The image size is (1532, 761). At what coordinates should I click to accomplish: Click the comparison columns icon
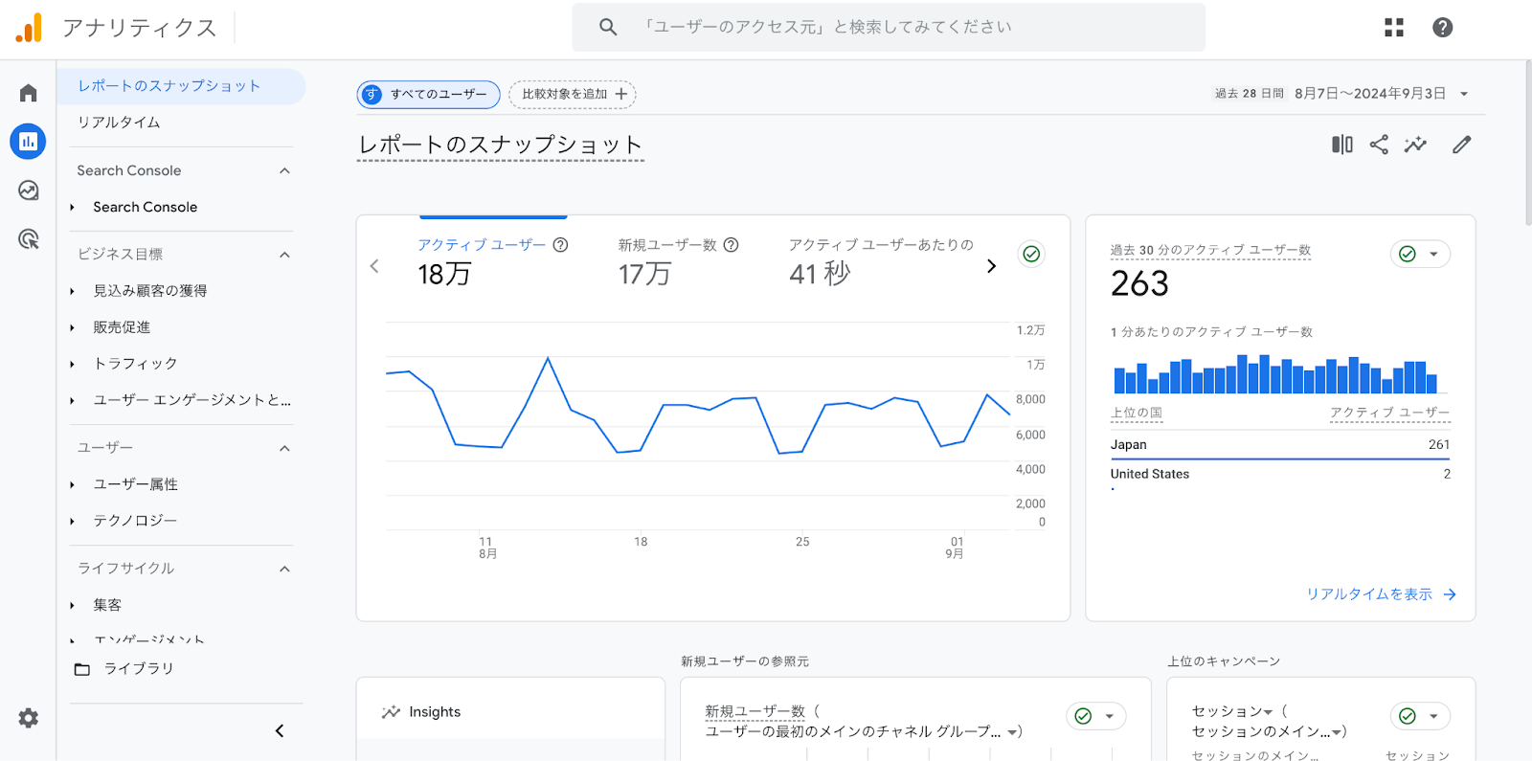pyautogui.click(x=1342, y=145)
